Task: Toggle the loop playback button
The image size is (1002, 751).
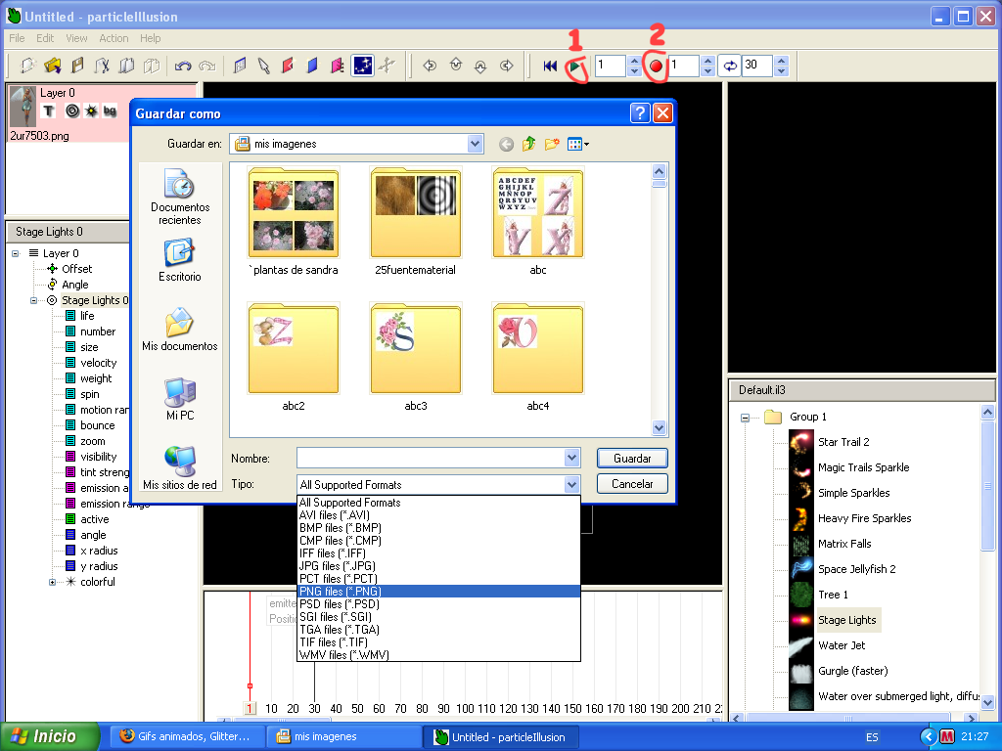Action: tap(730, 66)
